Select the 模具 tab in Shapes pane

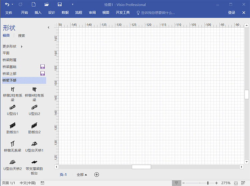tap(6, 36)
